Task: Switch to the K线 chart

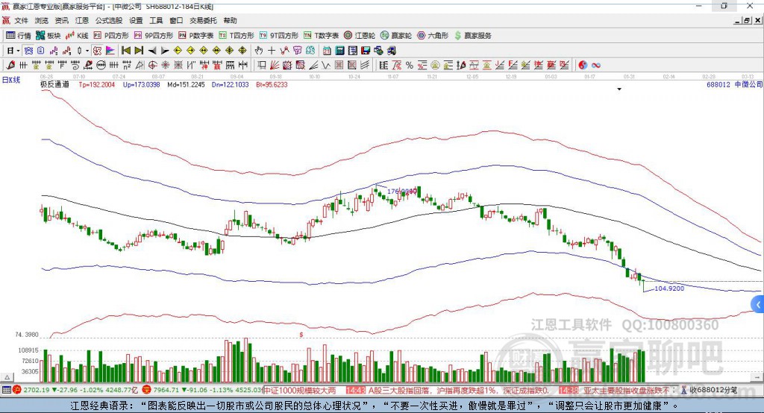Action: point(77,36)
